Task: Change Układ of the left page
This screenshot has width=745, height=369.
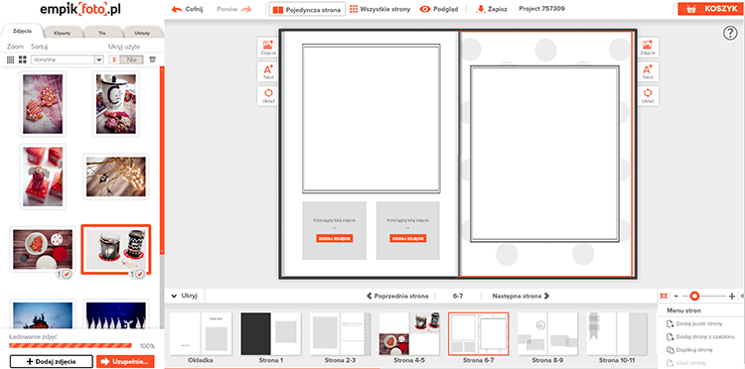Action: point(268,95)
